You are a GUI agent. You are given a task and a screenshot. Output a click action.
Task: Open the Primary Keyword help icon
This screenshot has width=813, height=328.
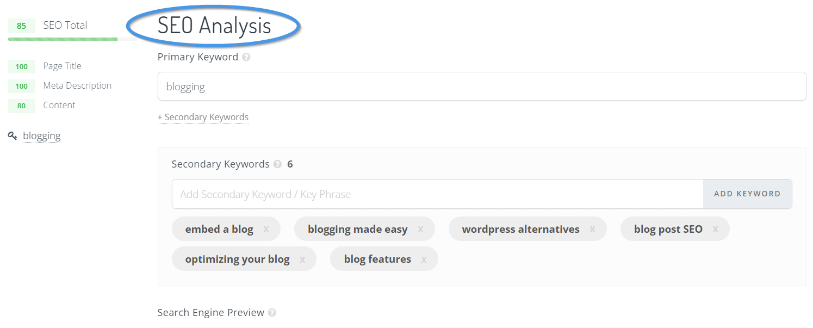click(x=246, y=57)
